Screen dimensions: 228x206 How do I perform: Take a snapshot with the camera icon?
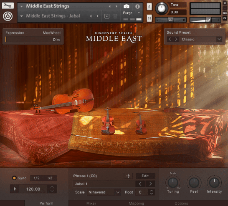click(x=127, y=6)
